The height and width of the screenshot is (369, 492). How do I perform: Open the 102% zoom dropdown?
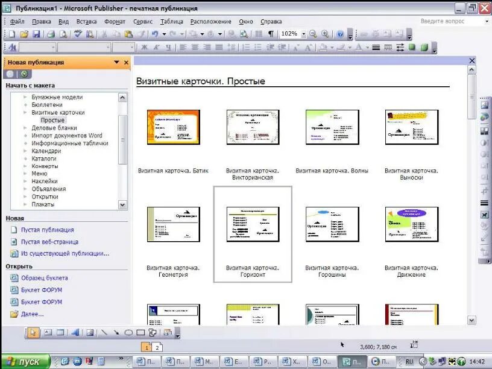point(303,34)
